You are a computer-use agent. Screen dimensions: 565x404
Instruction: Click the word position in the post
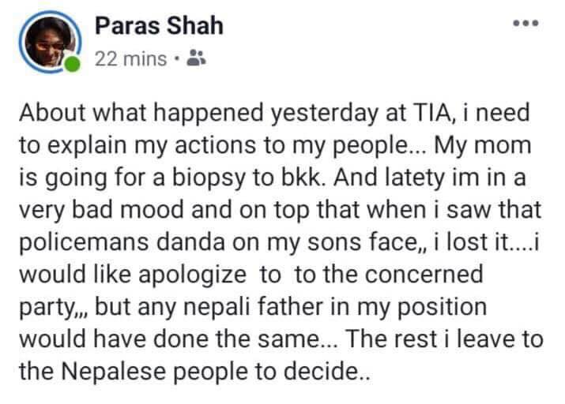click(442, 308)
